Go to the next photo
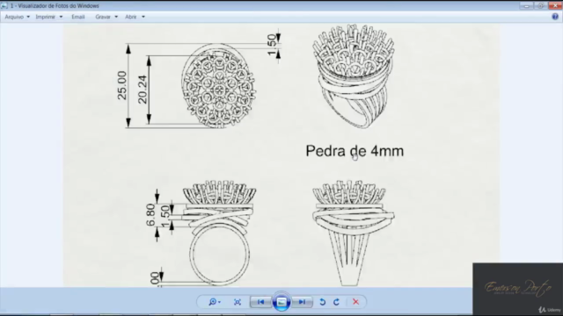Screen dimensions: 563x316 [x=302, y=302]
